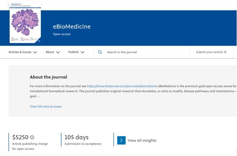Open the About navigation menu label
Screen dimensions: 237x156
(x=50, y=52)
